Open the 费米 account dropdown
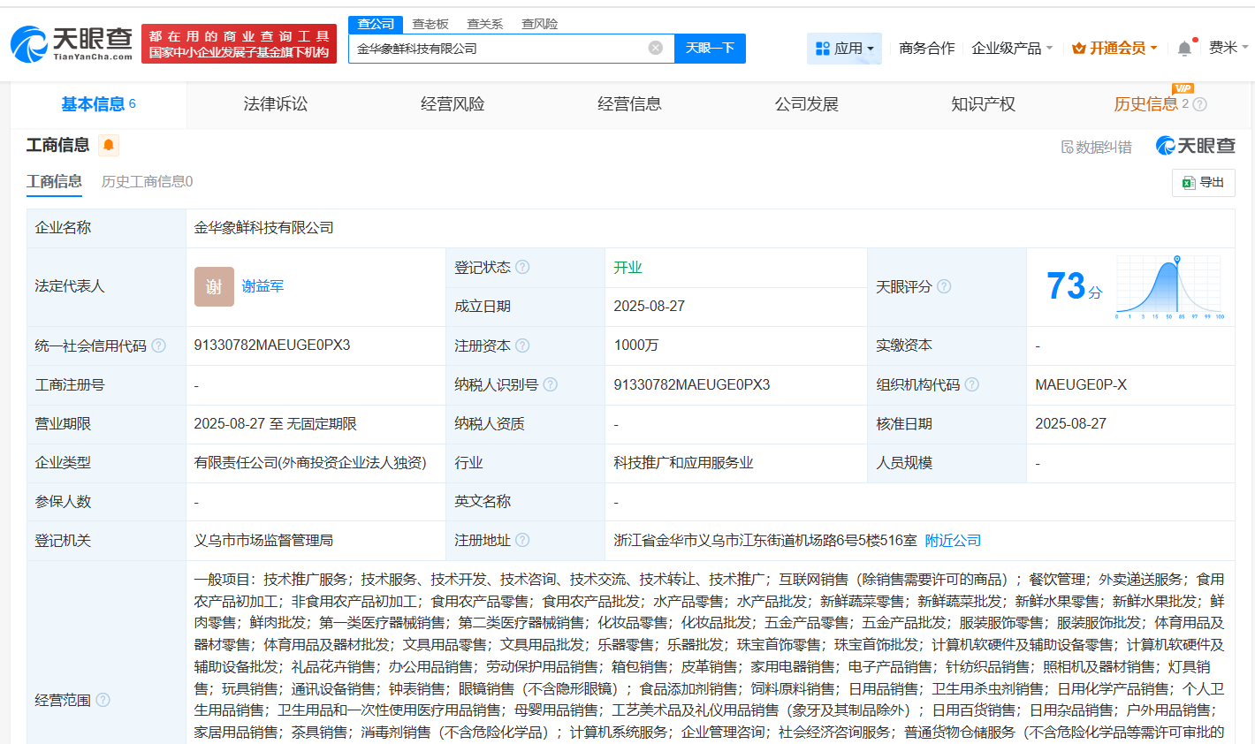This screenshot has height=744, width=1255. coord(1223,48)
